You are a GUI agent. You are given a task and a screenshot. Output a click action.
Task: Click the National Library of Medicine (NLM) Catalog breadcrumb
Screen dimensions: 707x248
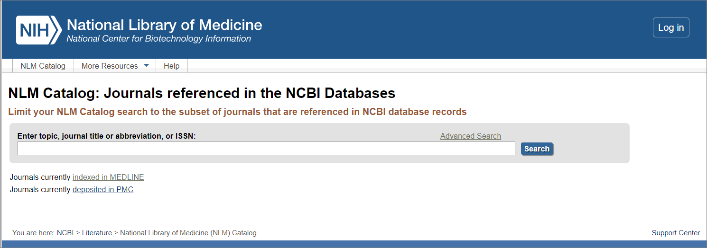click(188, 233)
